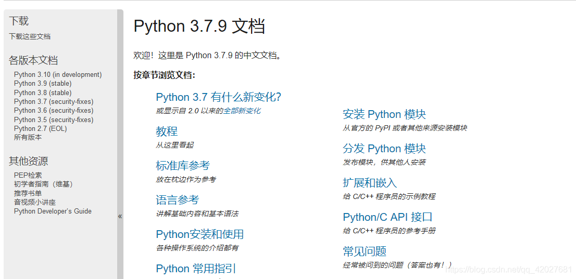Click 给 C/C++ 程序员的示例教程 text
The height and width of the screenshot is (279, 576).
(x=389, y=196)
